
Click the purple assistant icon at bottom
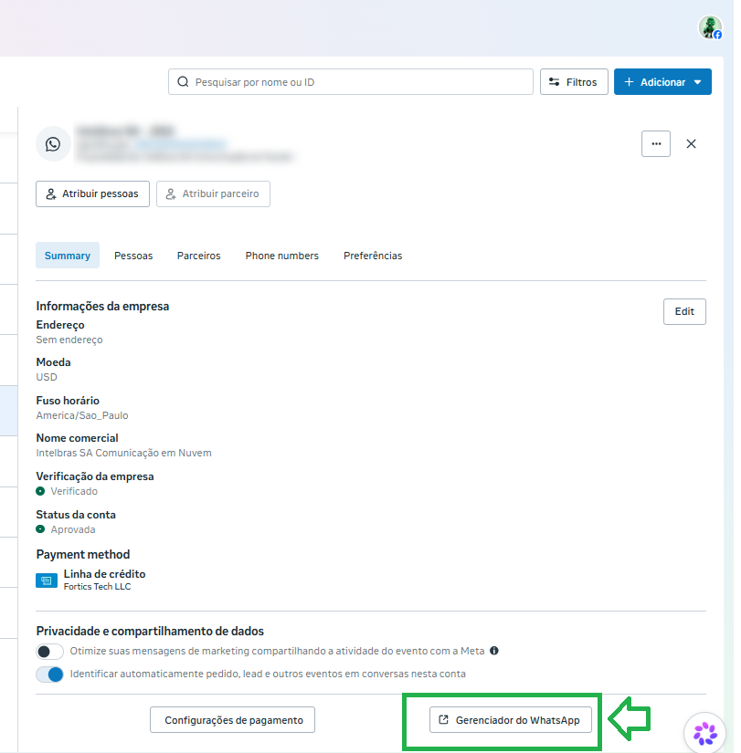pyautogui.click(x=705, y=733)
